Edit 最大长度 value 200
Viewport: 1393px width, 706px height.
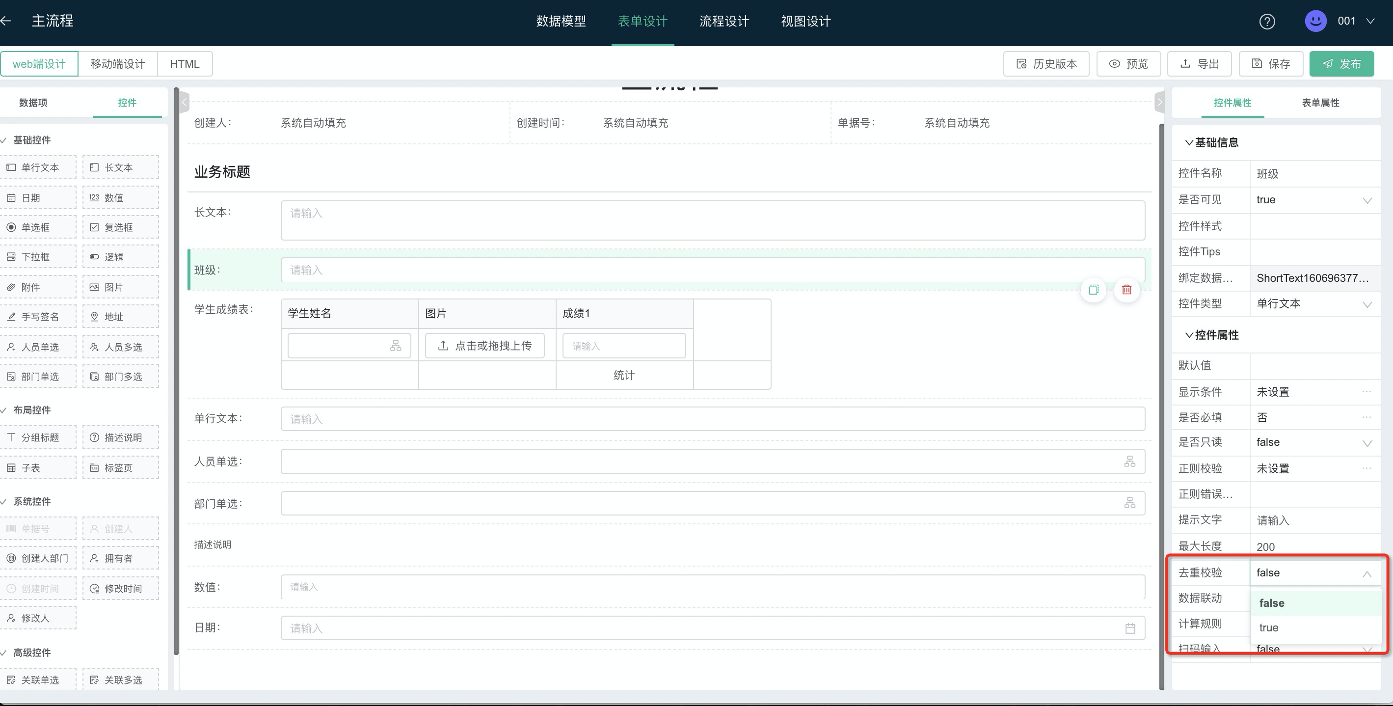[1314, 546]
